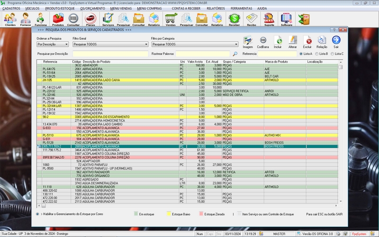Select the Lista B radio button

pos(317,54)
